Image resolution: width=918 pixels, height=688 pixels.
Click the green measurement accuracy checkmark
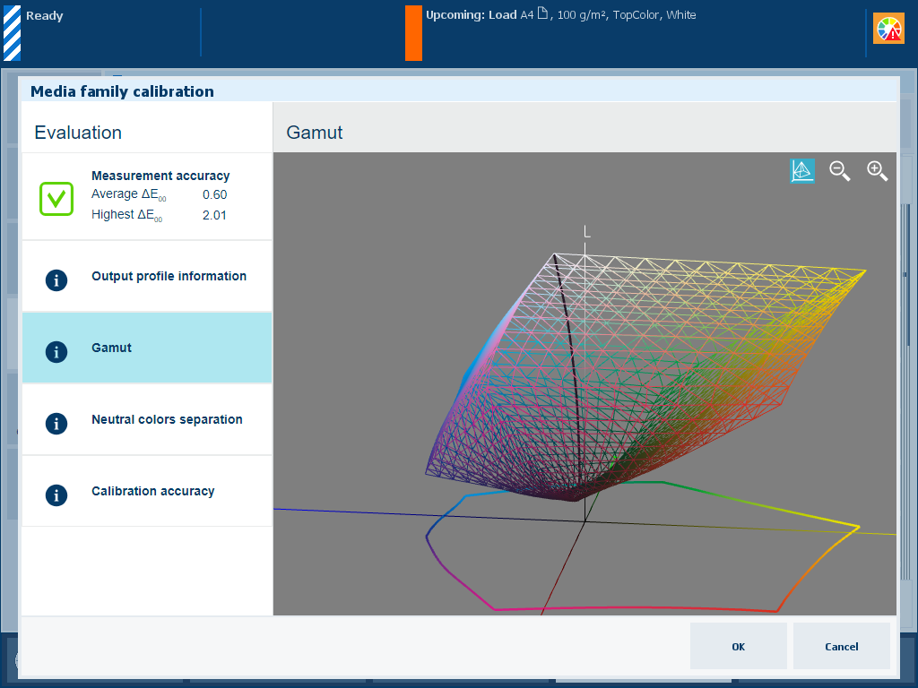click(56, 198)
